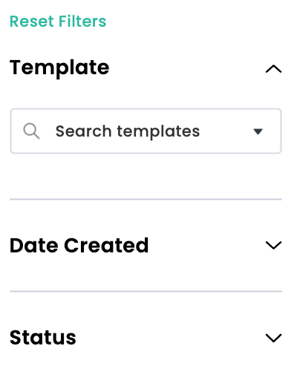300x389 pixels.
Task: Click the down-arrow icon beside Date Created
Action: point(273,245)
